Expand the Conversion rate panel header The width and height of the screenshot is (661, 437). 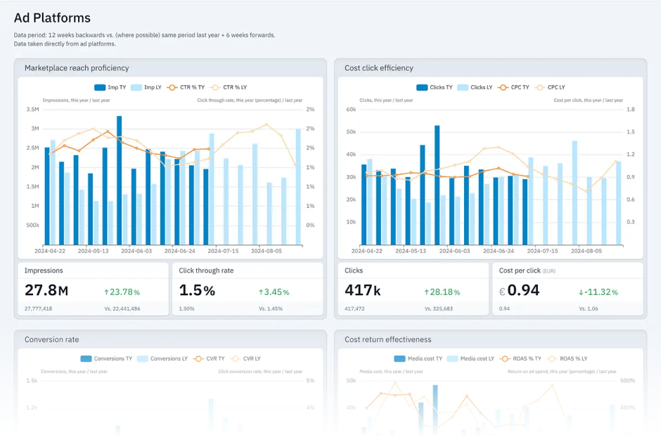(x=52, y=339)
